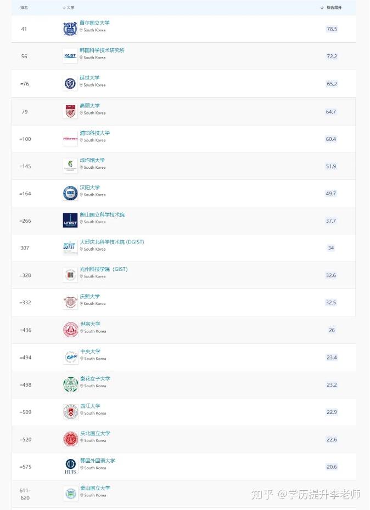Click the UNIST logo icon
The height and width of the screenshot is (510, 370).
[x=70, y=220]
